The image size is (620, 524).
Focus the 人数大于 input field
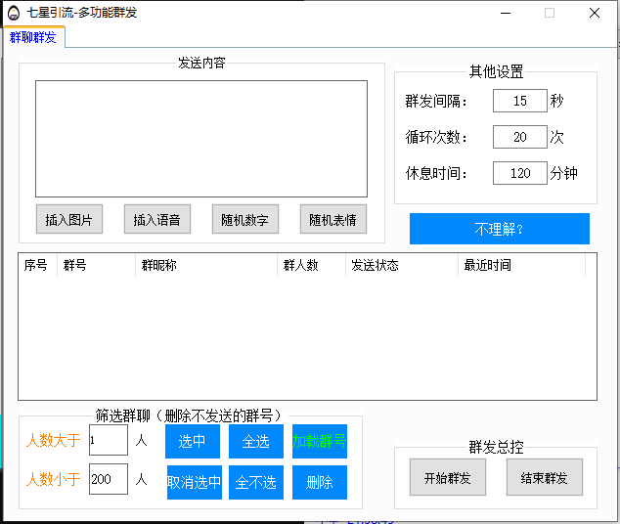pos(109,440)
